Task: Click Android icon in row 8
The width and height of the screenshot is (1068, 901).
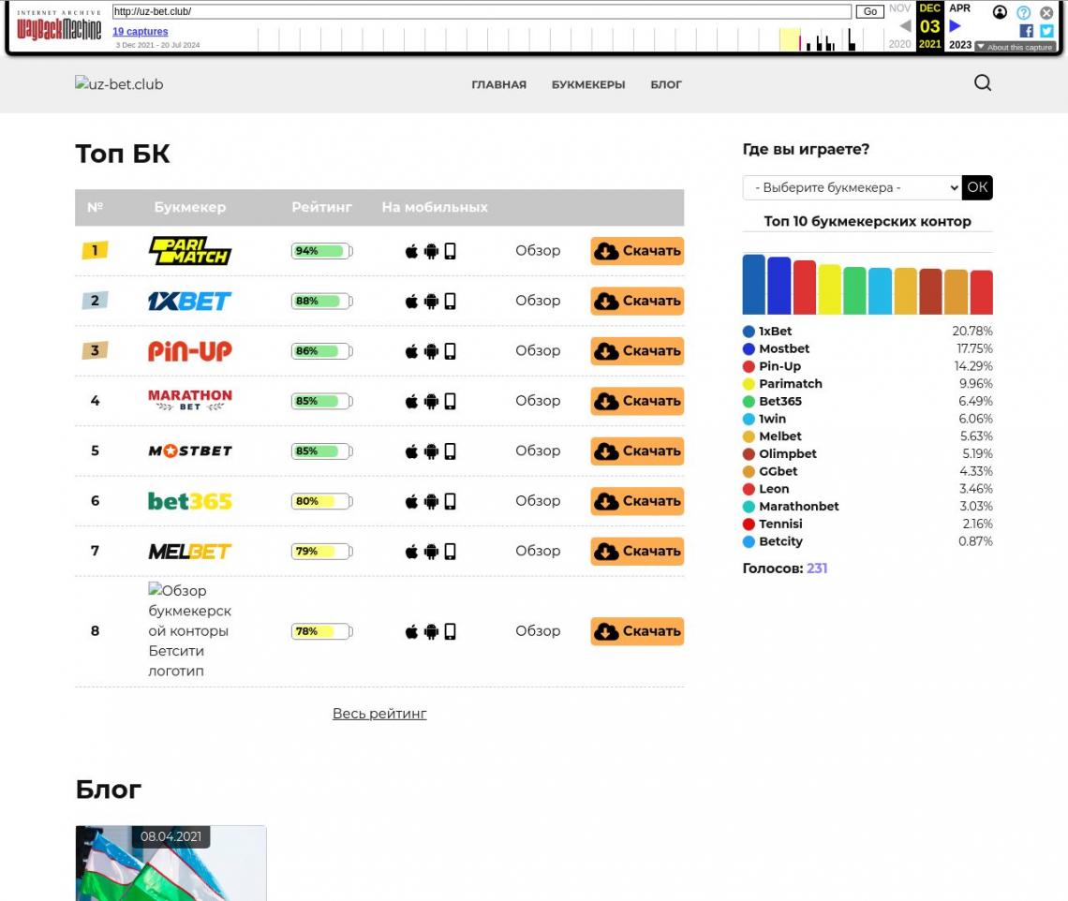Action: pyautogui.click(x=431, y=631)
